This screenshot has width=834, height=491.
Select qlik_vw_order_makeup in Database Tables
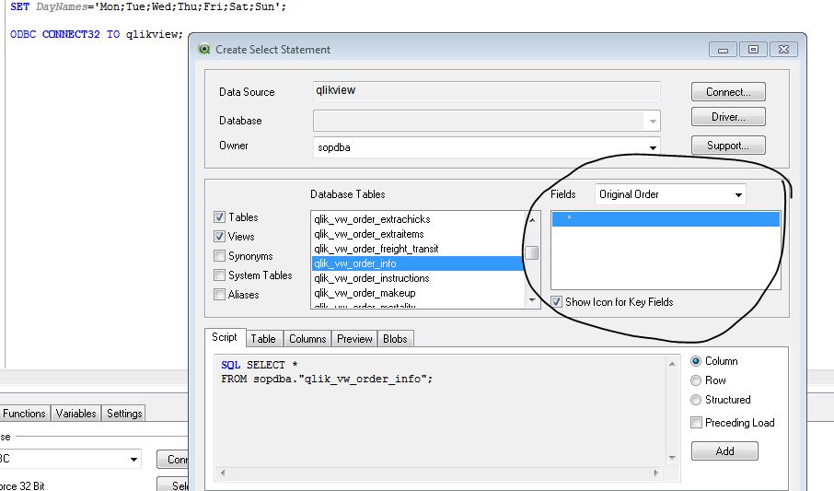(417, 293)
